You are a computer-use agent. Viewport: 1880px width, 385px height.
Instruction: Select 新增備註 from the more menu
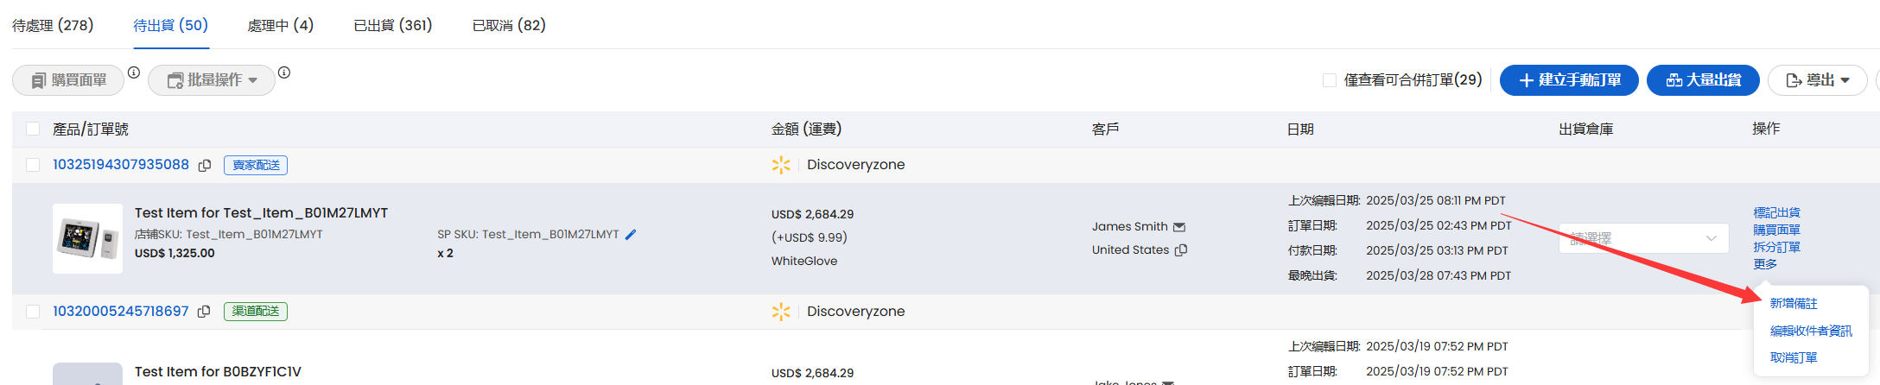pyautogui.click(x=1794, y=304)
